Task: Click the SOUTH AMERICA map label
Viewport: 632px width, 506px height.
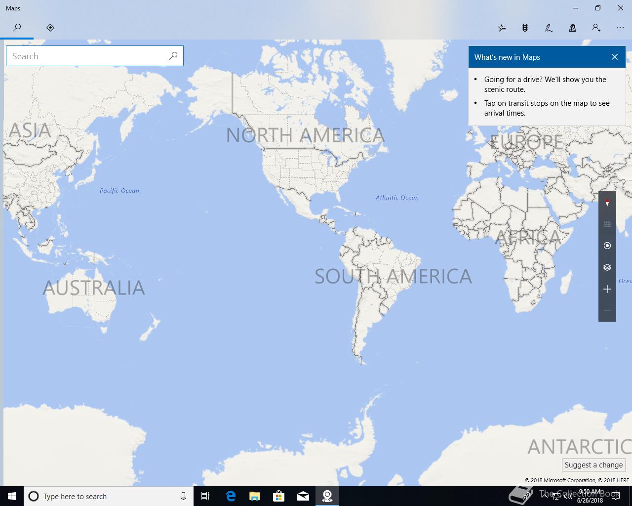Action: [393, 276]
